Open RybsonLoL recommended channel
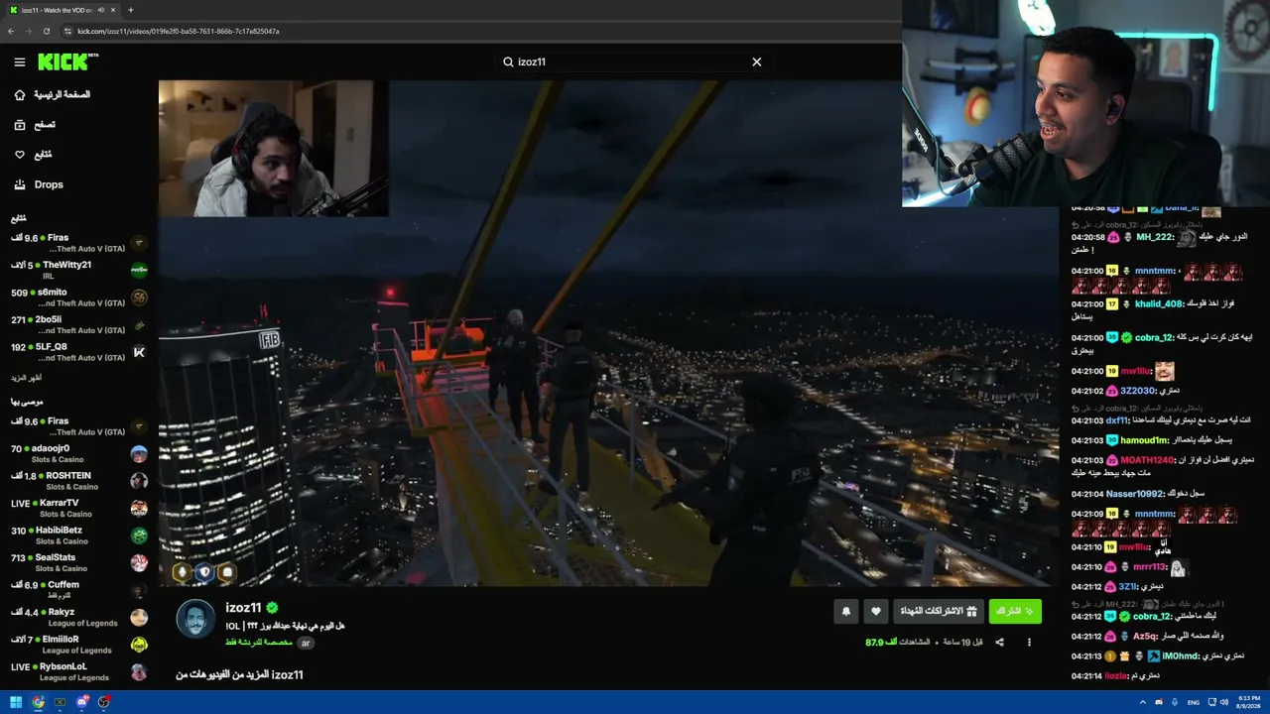The image size is (1270, 714). [x=79, y=671]
